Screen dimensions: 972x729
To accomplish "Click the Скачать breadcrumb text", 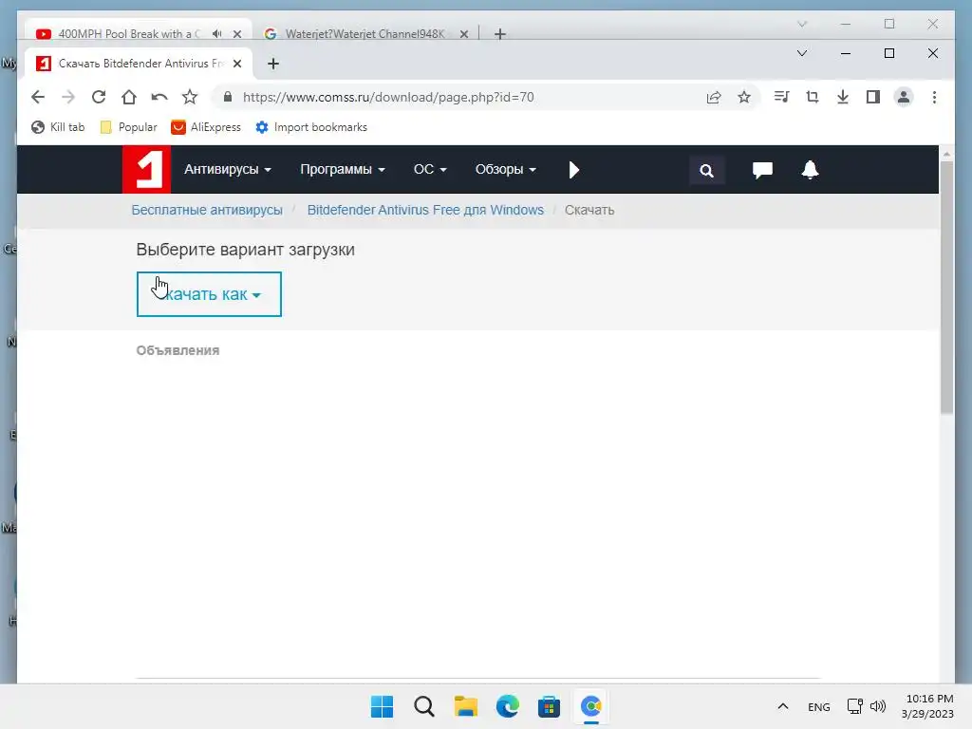I will pos(589,210).
